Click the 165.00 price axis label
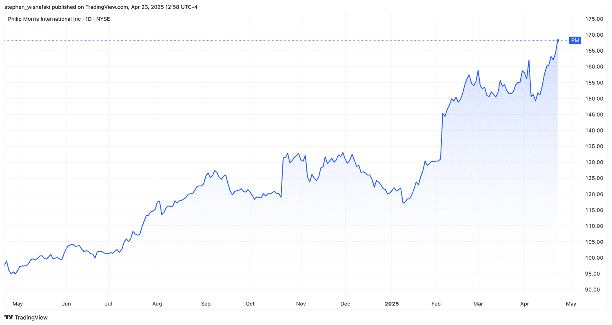Image resolution: width=612 pixels, height=325 pixels. click(593, 51)
